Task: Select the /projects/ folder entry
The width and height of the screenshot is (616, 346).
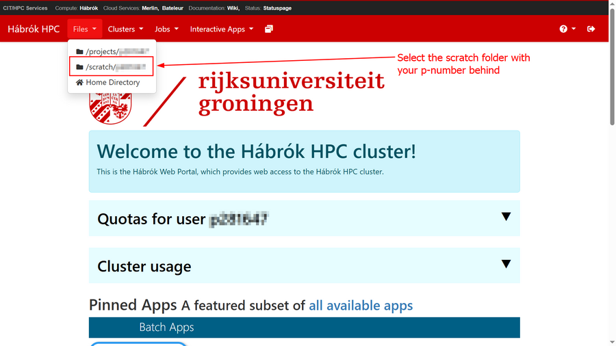Action: tap(112, 51)
